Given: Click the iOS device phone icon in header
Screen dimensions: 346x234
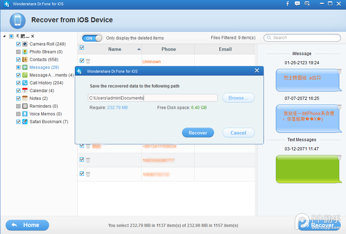Looking at the screenshot, I should 18,21.
